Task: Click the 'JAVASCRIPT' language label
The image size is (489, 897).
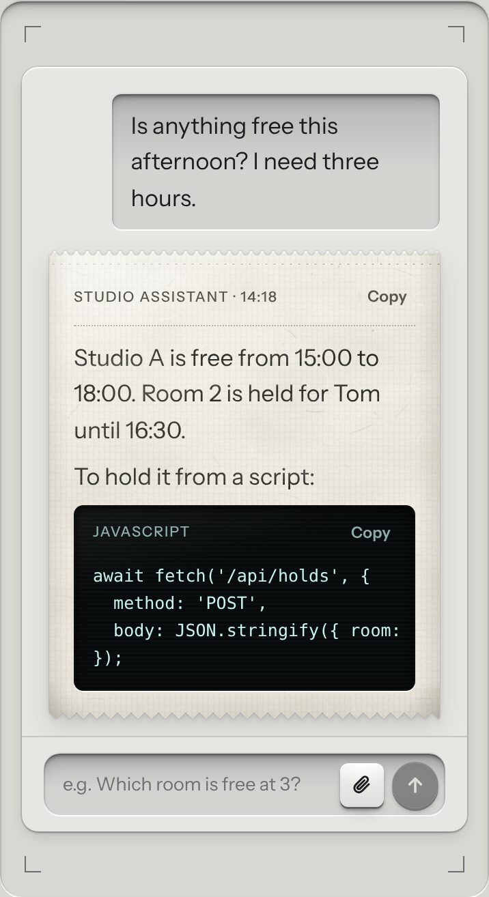Action: point(141,532)
